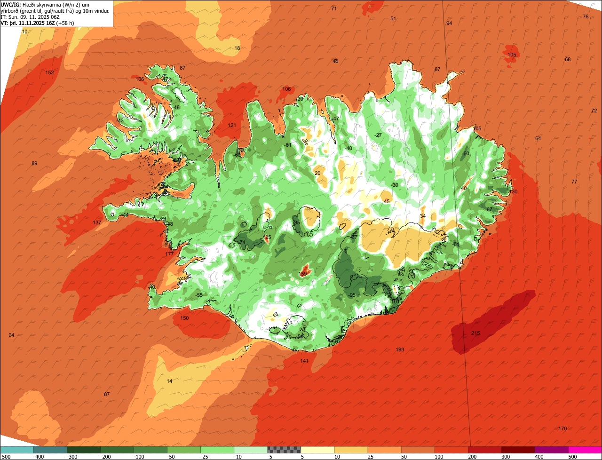Screen dimensions: 602x460
Task: Click the value 71 at the top
Action: 334,8
